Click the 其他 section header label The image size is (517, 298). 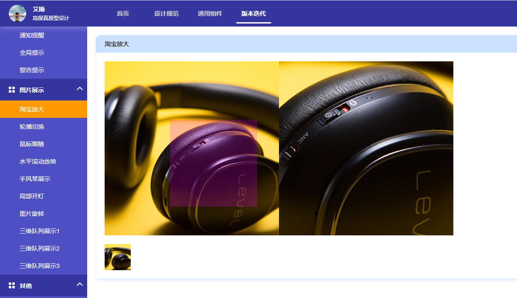point(26,285)
